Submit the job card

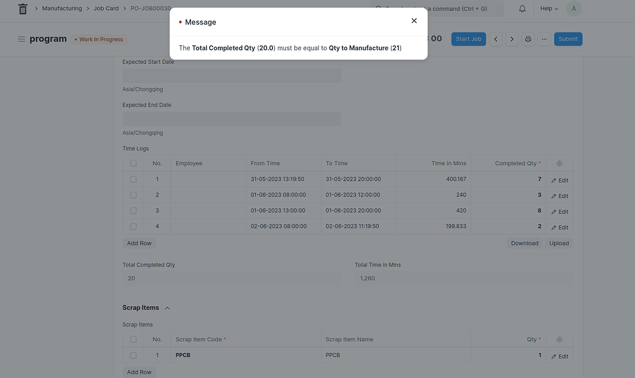pos(568,38)
